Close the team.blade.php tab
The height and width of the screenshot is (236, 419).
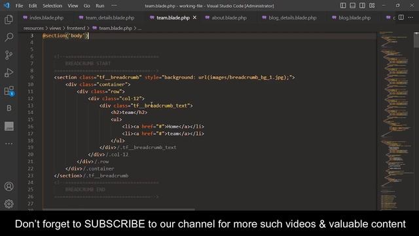194,18
